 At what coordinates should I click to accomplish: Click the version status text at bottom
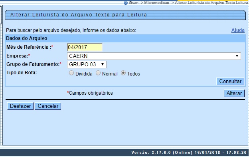[x=189, y=153]
